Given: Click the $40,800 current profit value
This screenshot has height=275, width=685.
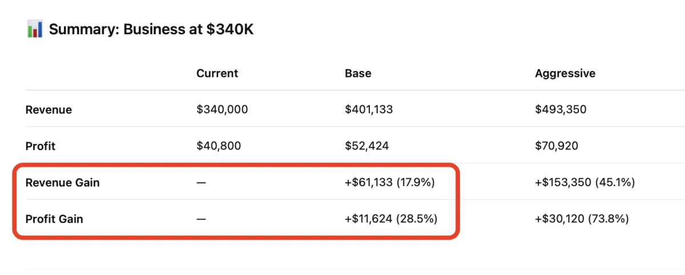Looking at the screenshot, I should pyautogui.click(x=219, y=146).
